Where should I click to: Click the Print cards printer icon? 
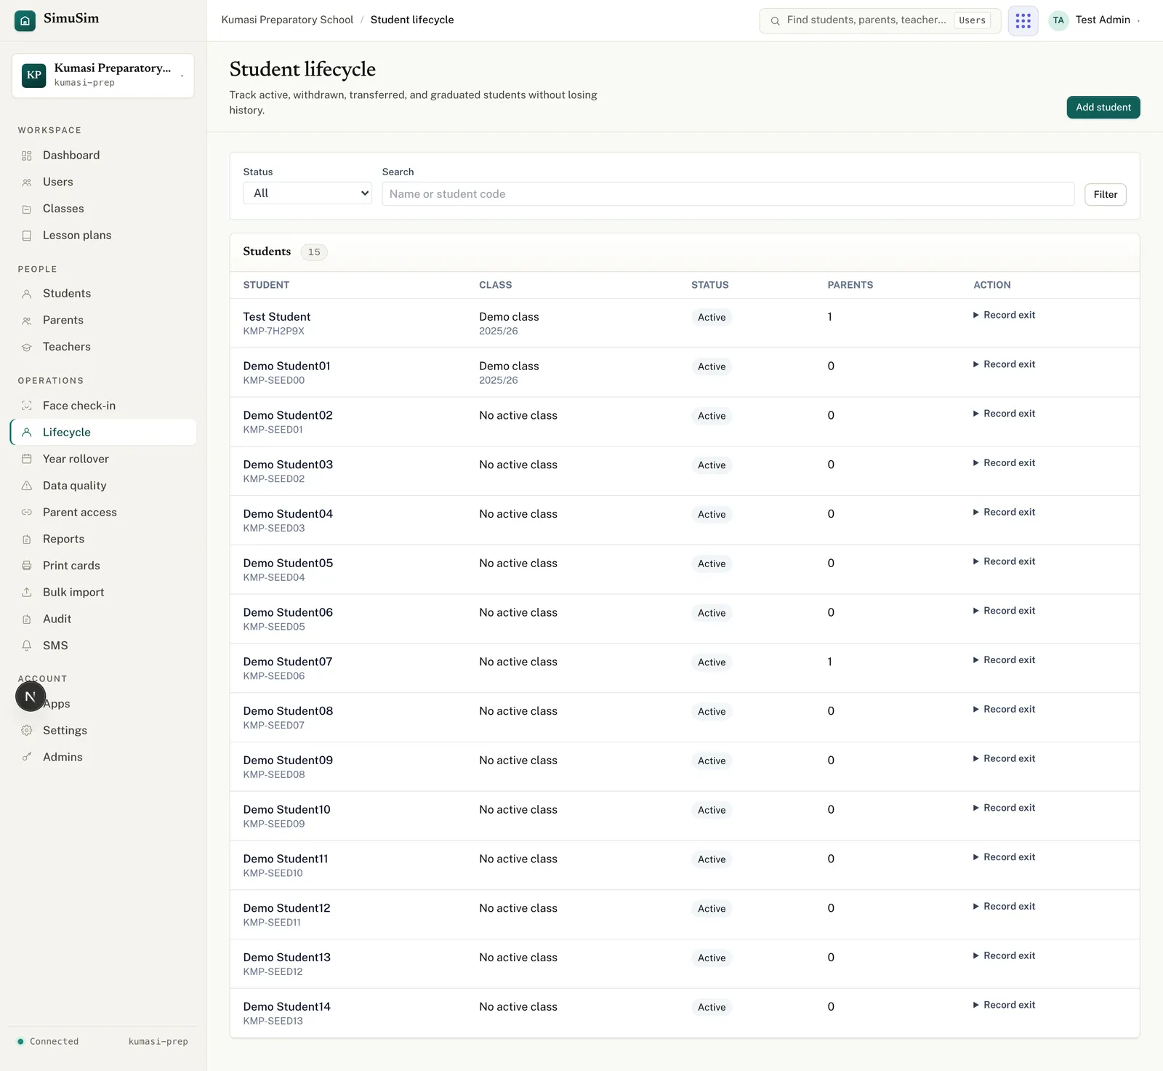(27, 566)
